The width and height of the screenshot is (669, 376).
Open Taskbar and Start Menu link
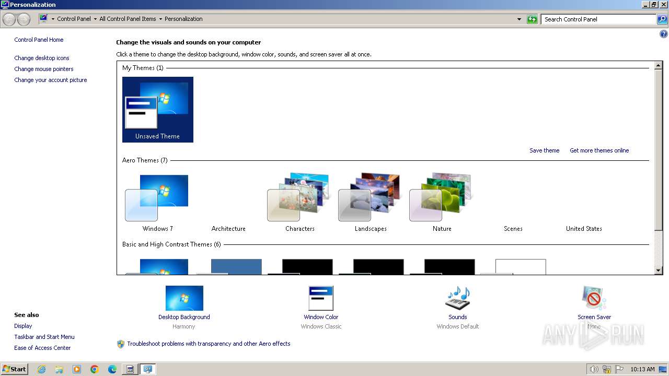pos(44,337)
